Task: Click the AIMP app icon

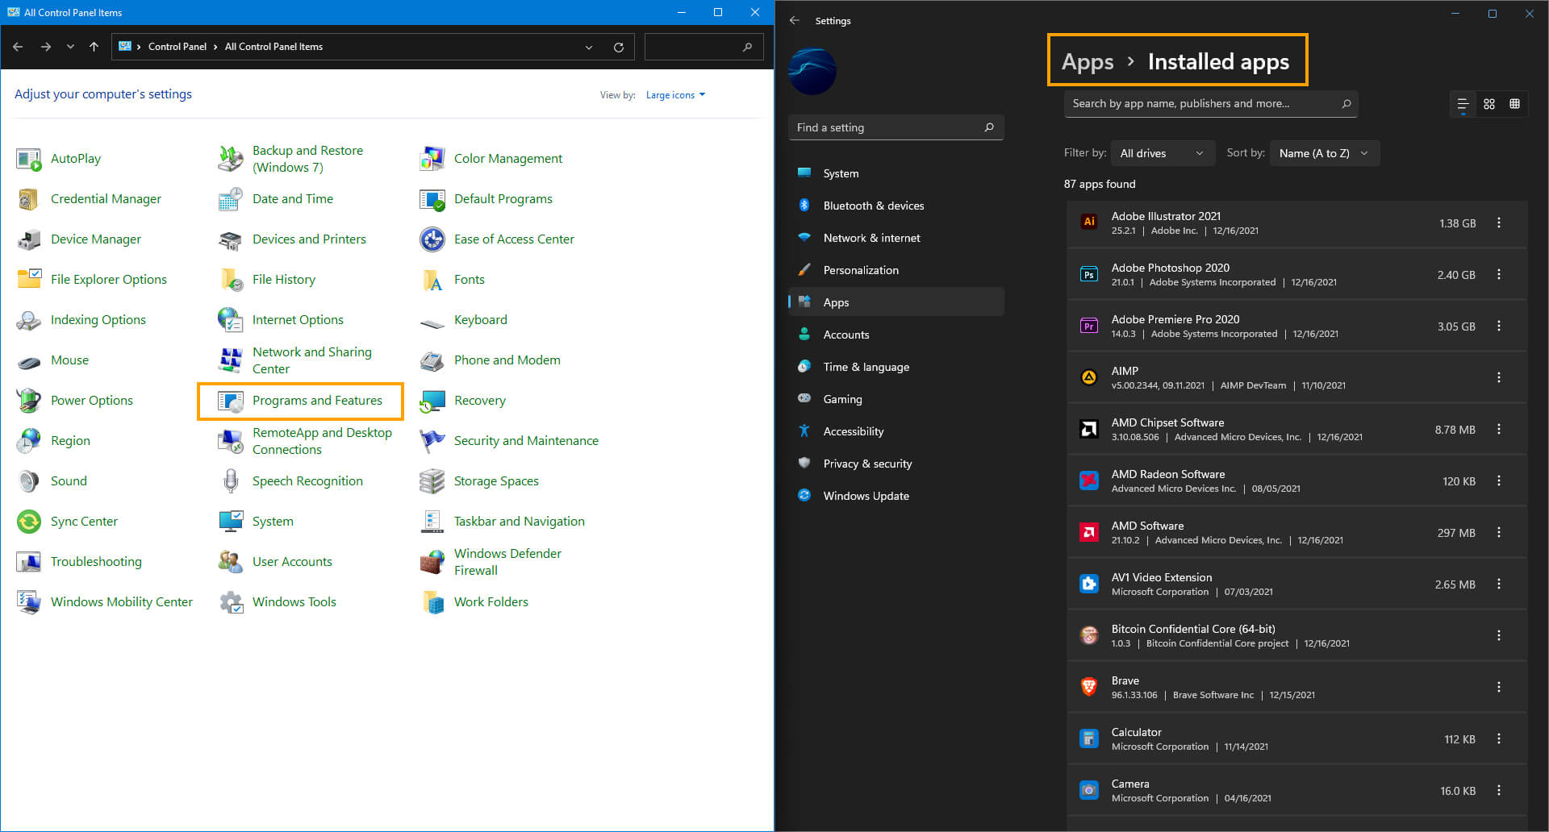Action: click(x=1089, y=377)
